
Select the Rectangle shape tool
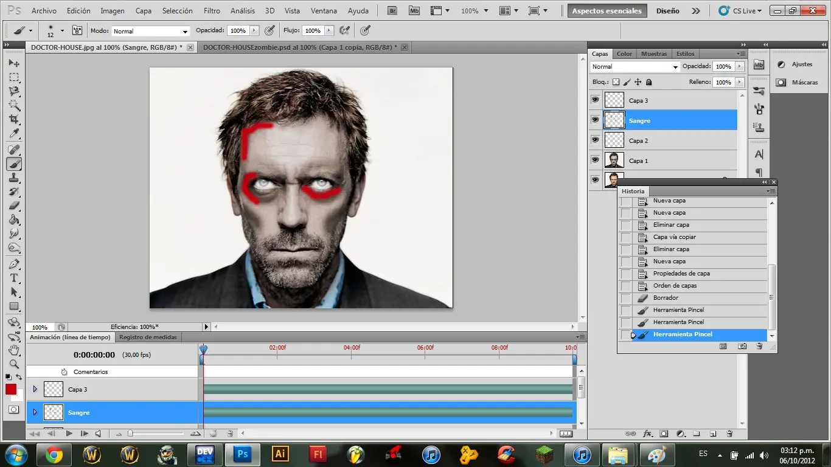pos(14,306)
